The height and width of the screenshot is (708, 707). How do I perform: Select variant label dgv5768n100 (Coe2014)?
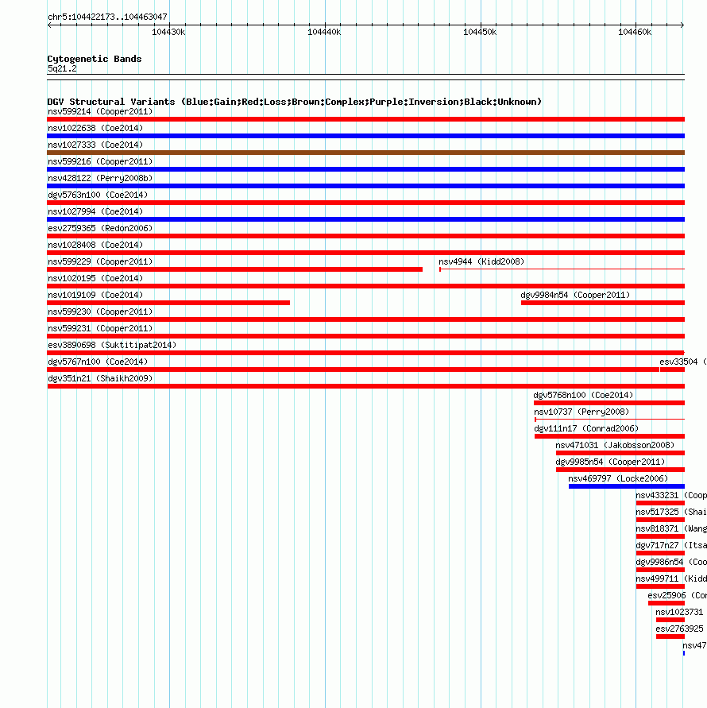click(583, 396)
